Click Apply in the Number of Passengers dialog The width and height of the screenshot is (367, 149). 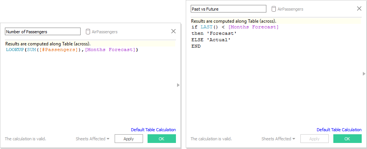[x=129, y=139]
